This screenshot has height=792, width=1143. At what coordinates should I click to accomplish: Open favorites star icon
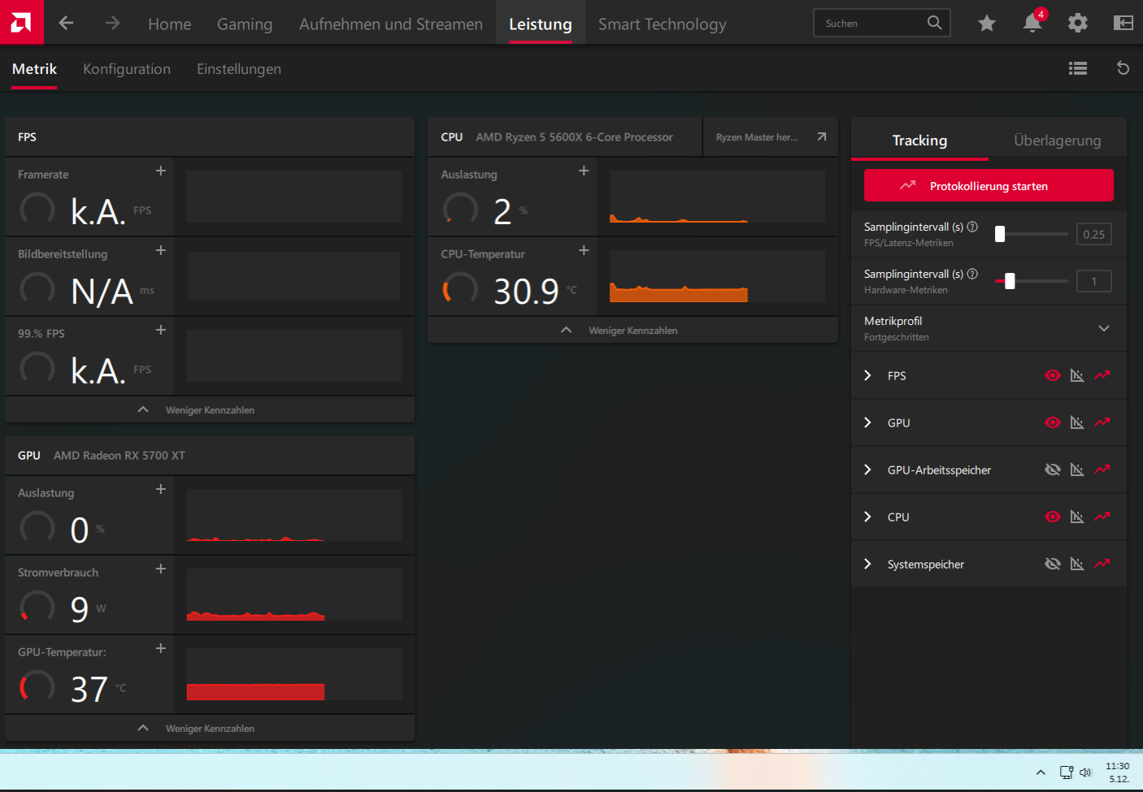pos(986,23)
